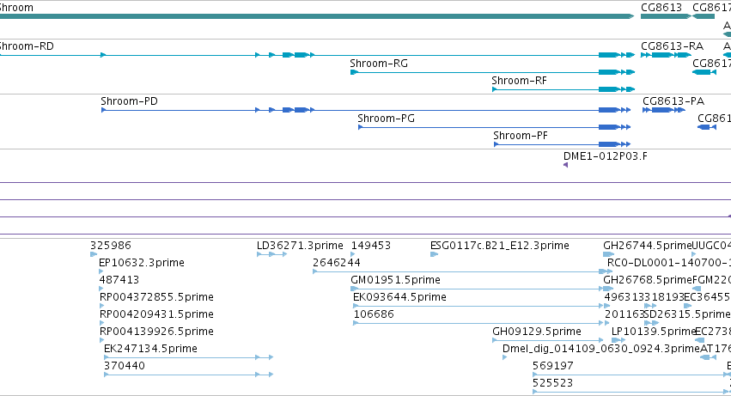The image size is (731, 396).
Task: Select the CG8613-PA protein glyph
Action: tap(663, 110)
